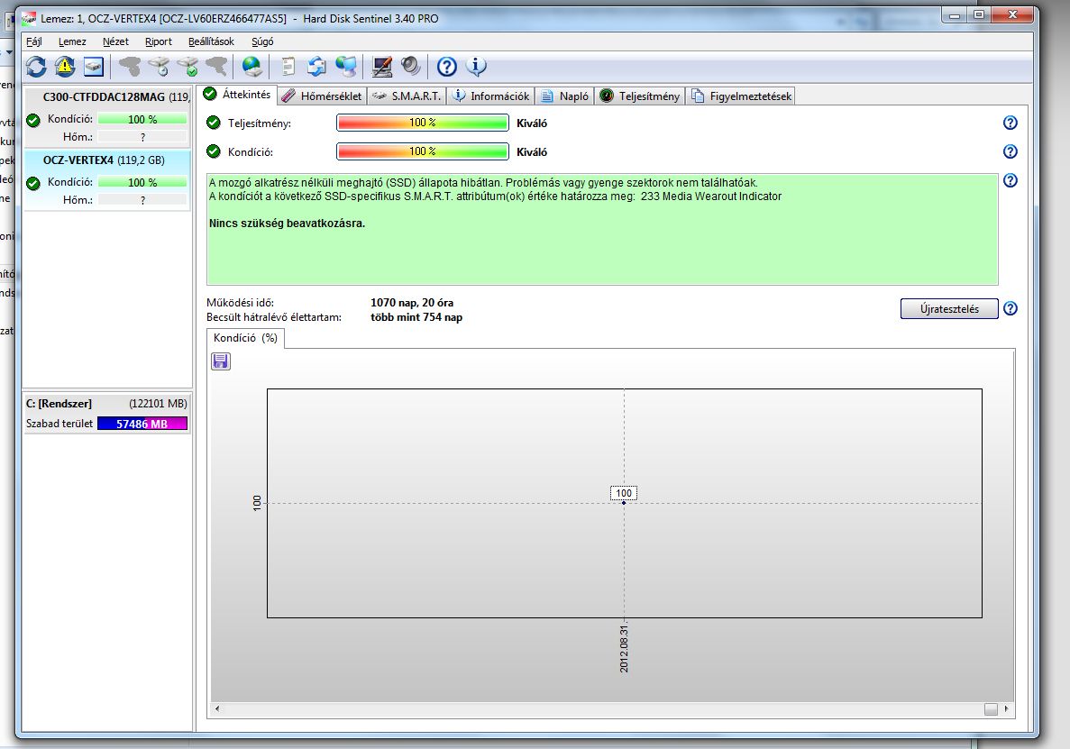Click the '1070 nap, 20 óra' value

pos(411,303)
